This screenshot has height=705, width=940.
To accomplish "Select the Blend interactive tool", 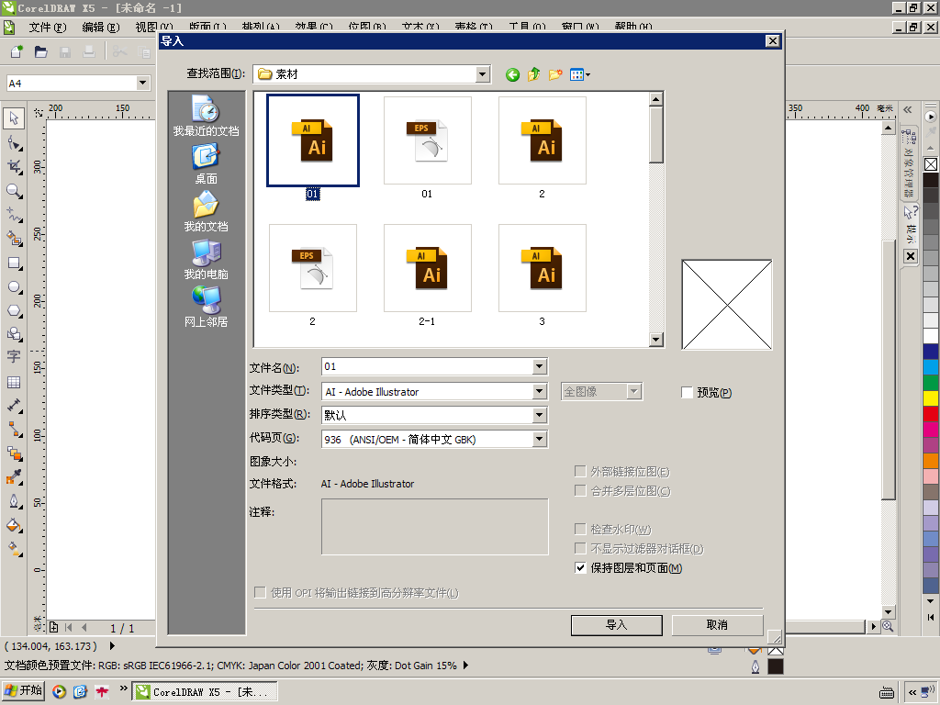I will coord(14,453).
